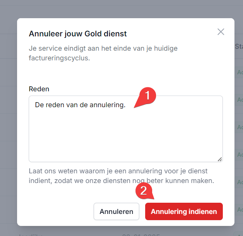Image resolution: width=243 pixels, height=236 pixels.
Task: Click the red annotation marker numbered 1
Action: (148, 95)
